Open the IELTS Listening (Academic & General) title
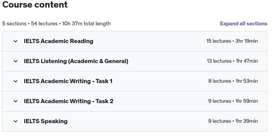This screenshot has height=136, width=273. pos(76,61)
